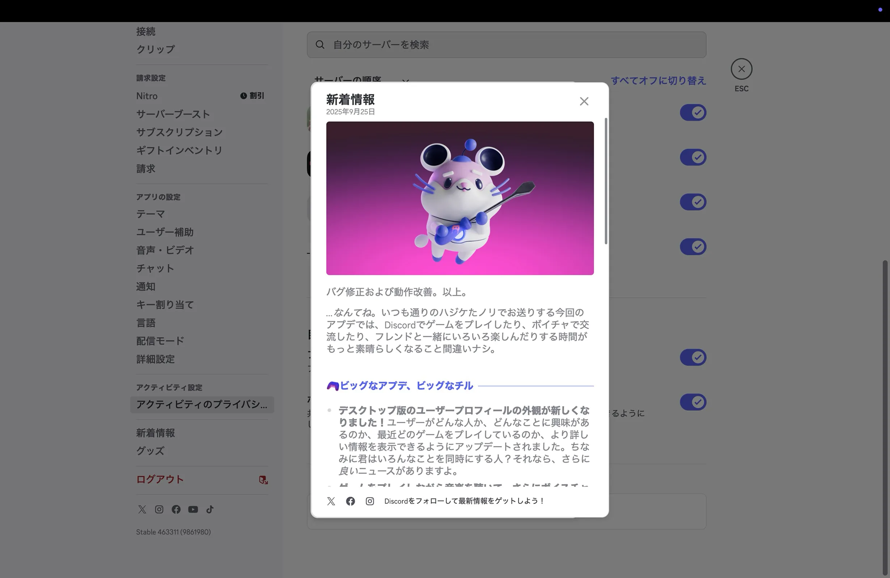This screenshot has height=578, width=890.
Task: Open サーバーブースト settings page
Action: (173, 114)
